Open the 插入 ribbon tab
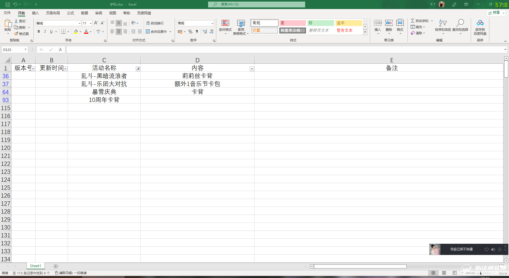Viewport: 509px width, 278px height. [x=35, y=13]
